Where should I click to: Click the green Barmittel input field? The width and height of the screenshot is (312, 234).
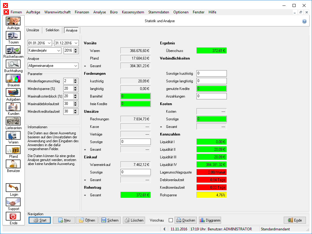click(136, 96)
